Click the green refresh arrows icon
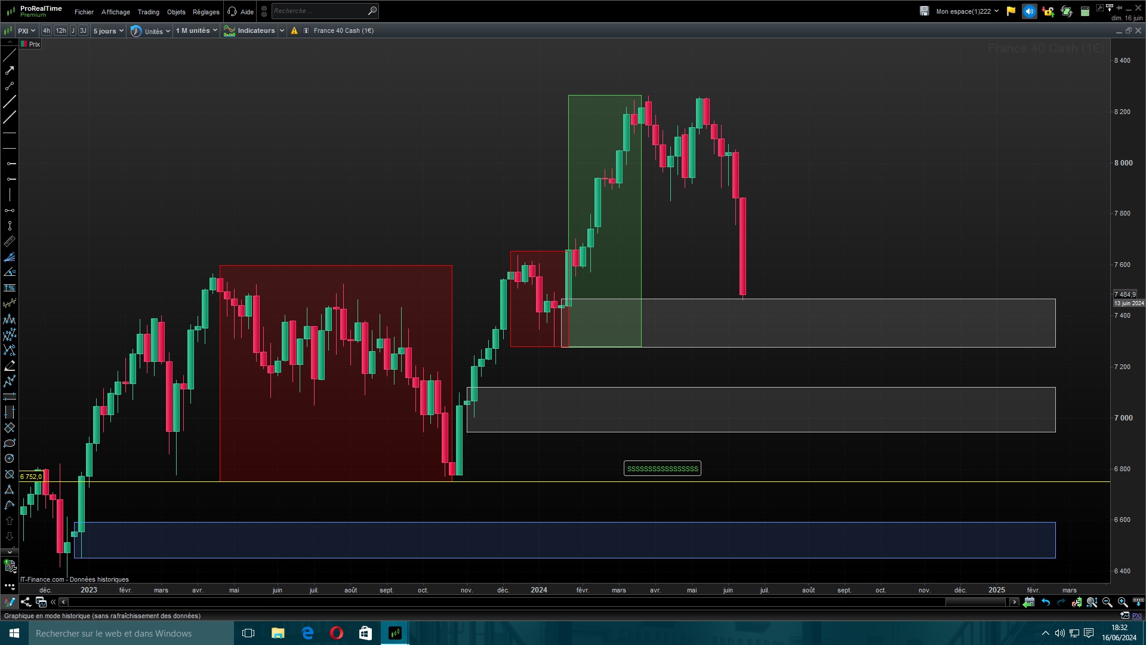1146x645 pixels. pyautogui.click(x=1067, y=11)
